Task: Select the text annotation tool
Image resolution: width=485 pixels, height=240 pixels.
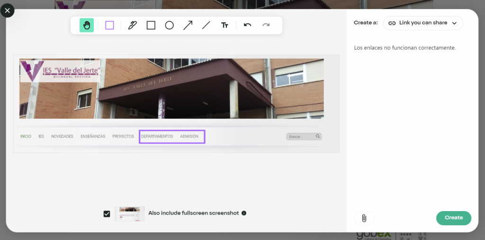Action: 225,25
